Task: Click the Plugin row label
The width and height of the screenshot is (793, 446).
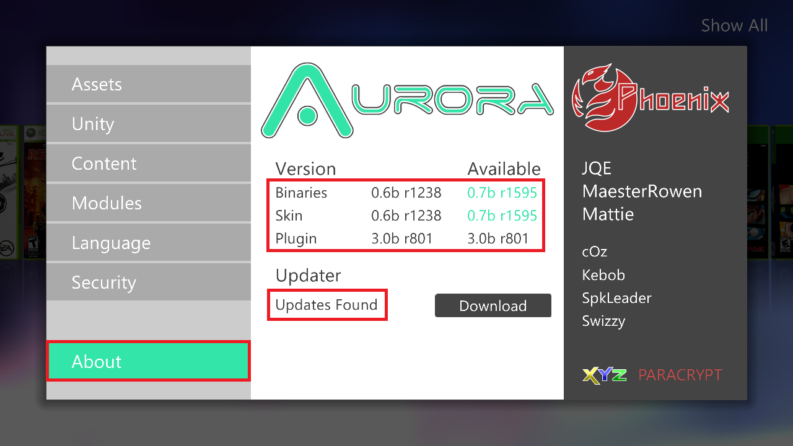Action: [x=296, y=239]
